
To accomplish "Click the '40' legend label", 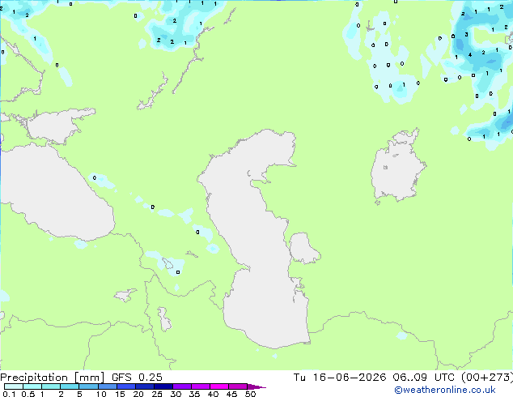I will click(213, 394).
